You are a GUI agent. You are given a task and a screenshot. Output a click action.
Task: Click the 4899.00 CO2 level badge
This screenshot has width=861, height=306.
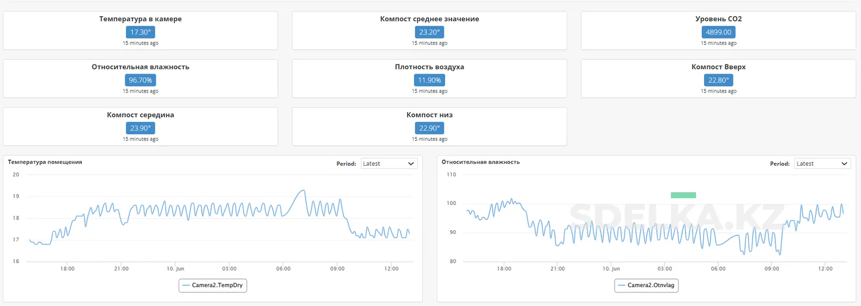[718, 32]
